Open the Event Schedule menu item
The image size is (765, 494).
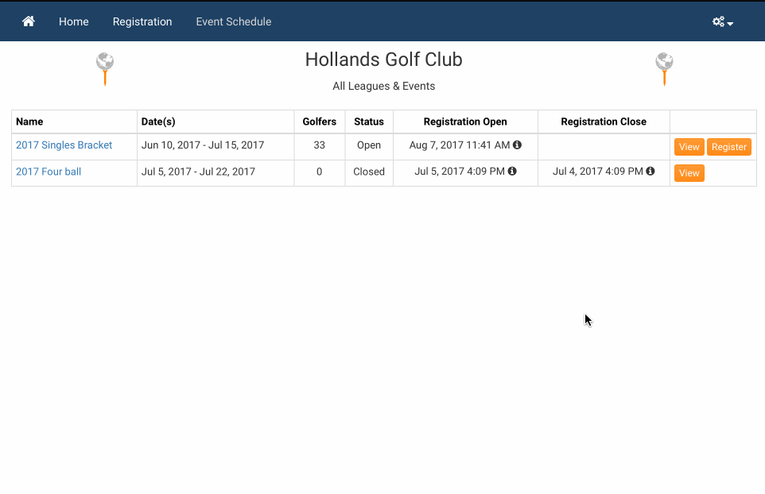(x=234, y=21)
